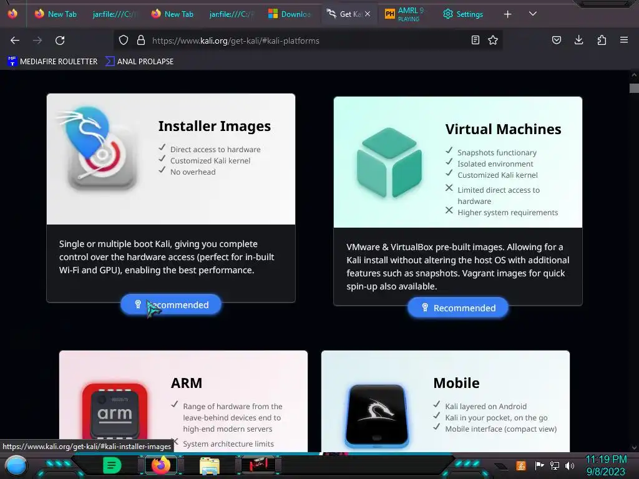View site security via the padlock icon
The height and width of the screenshot is (479, 639).
click(x=141, y=40)
